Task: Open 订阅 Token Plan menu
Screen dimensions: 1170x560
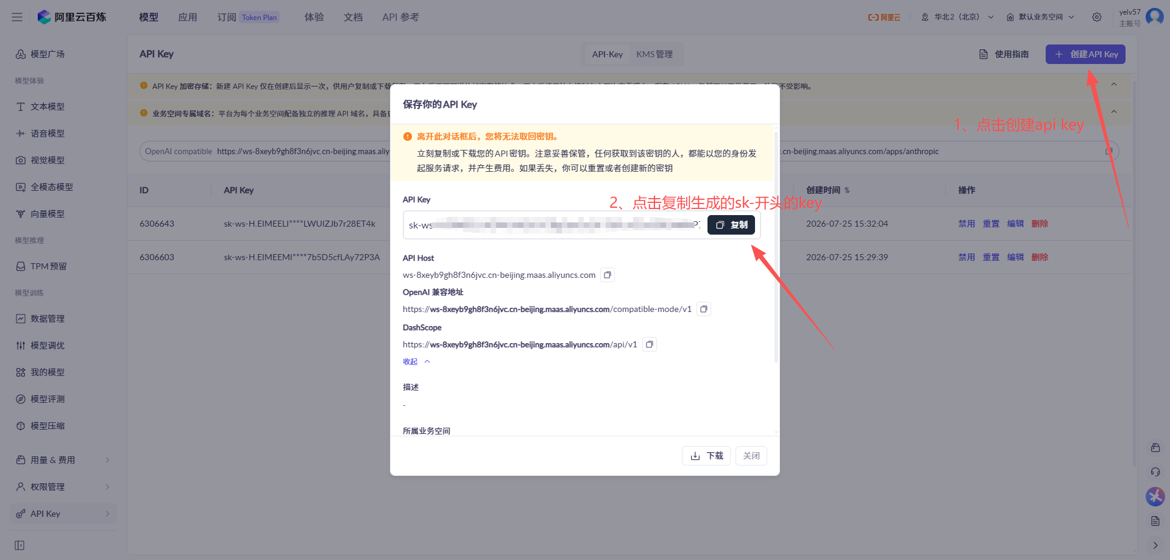Action: point(248,17)
